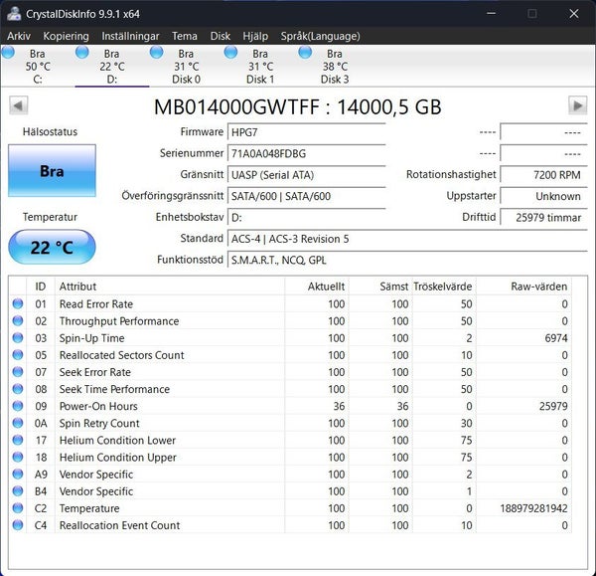Open the Arkiv menu
Screen dimensions: 596x576
[19, 36]
